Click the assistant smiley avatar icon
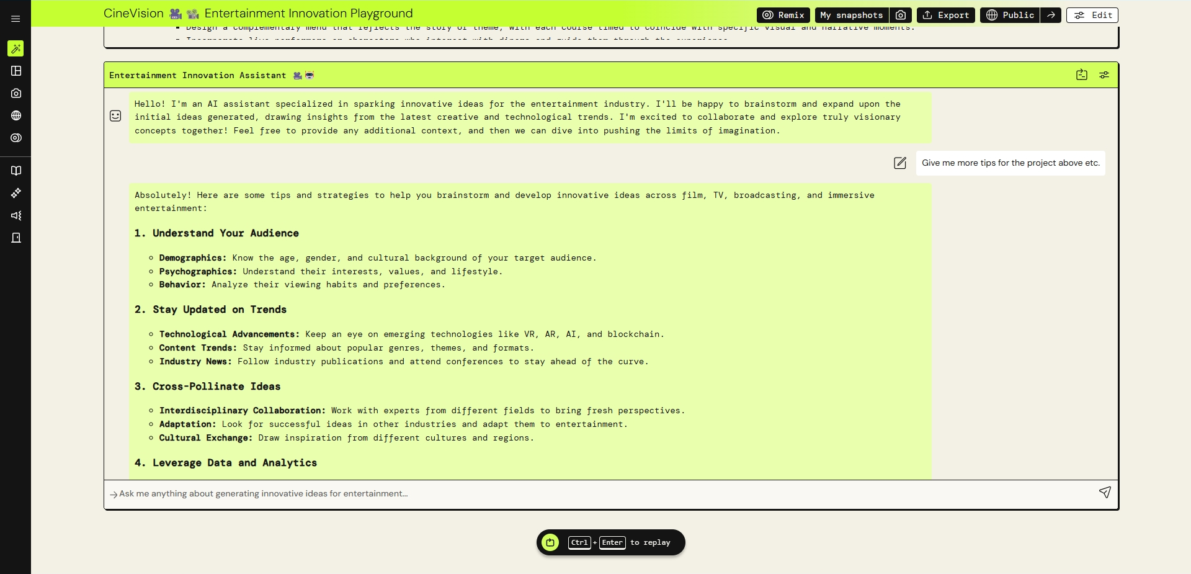Screen dimensions: 1191x574 click(115, 116)
